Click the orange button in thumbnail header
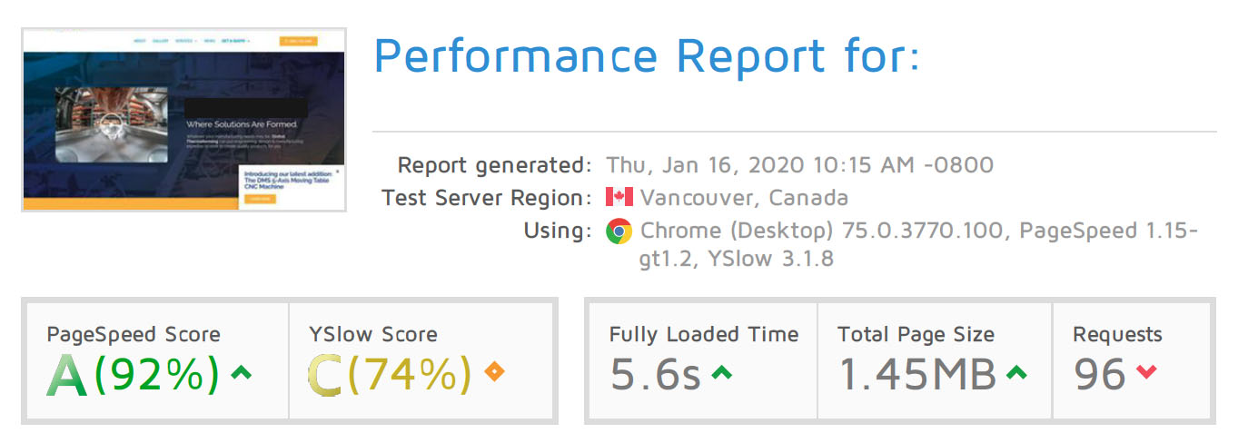The image size is (1248, 443). tap(299, 41)
